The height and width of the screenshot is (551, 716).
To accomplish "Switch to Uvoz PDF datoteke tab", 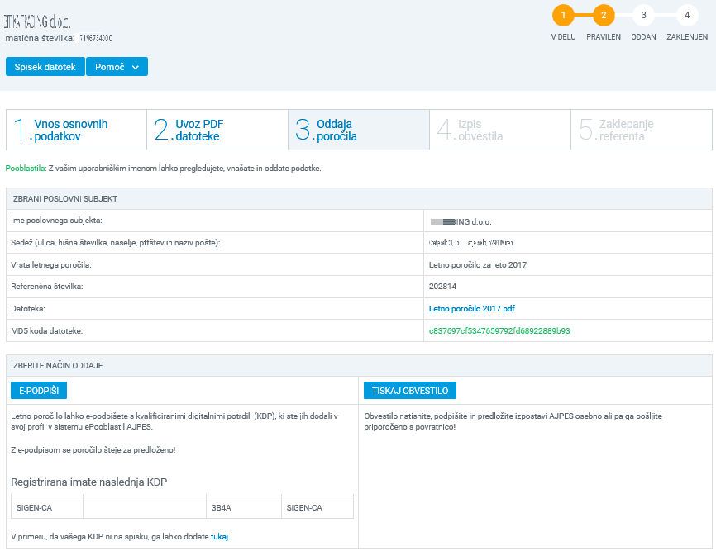I will 217,130.
